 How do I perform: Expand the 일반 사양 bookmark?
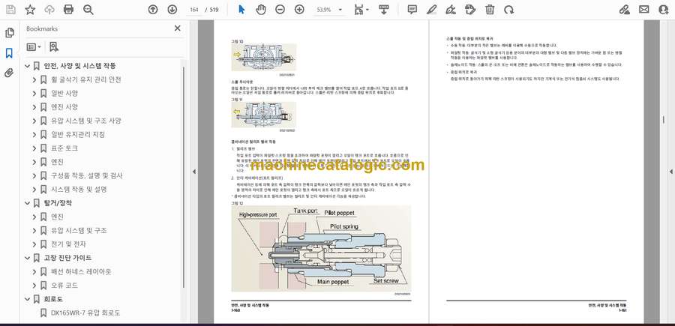[x=34, y=93]
